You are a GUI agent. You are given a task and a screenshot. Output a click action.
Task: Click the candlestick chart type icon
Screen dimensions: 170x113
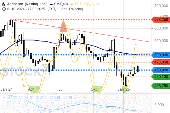3,4
